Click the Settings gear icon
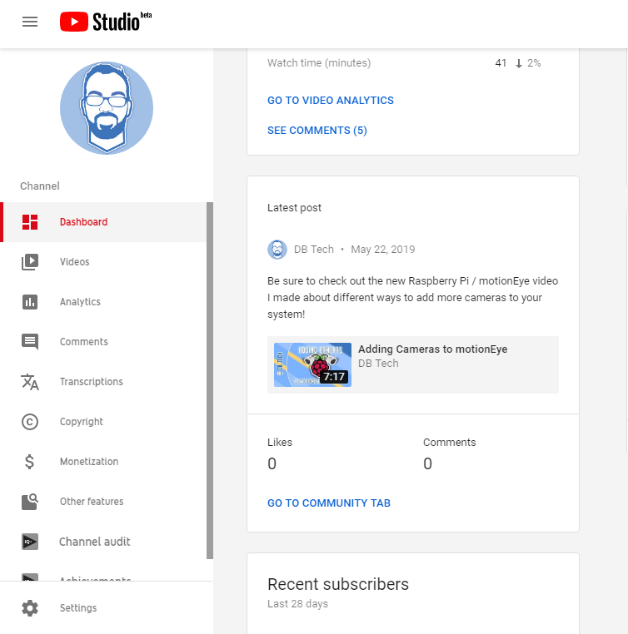The height and width of the screenshot is (634, 628). point(30,608)
